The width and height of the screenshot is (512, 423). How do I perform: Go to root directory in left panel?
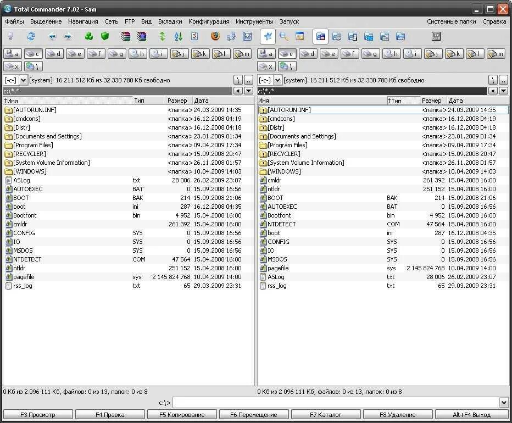coord(238,80)
